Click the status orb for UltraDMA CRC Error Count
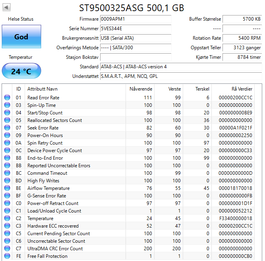The width and height of the screenshot is (265, 261). [x=7, y=249]
